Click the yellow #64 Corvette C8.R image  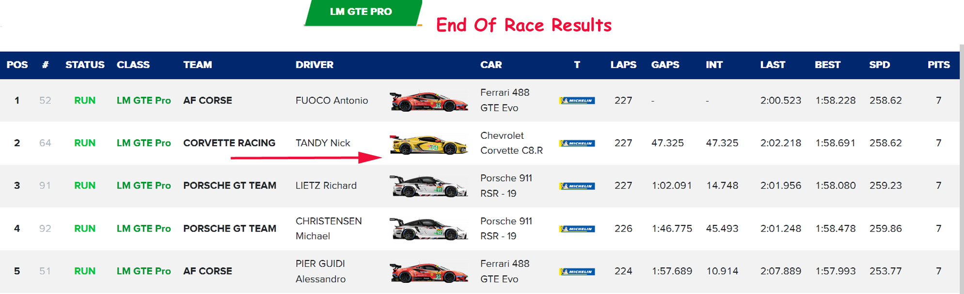click(429, 144)
